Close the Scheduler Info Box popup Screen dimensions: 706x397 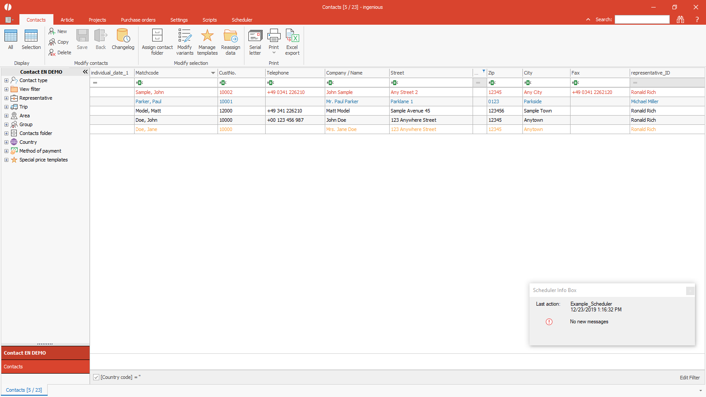coord(690,290)
